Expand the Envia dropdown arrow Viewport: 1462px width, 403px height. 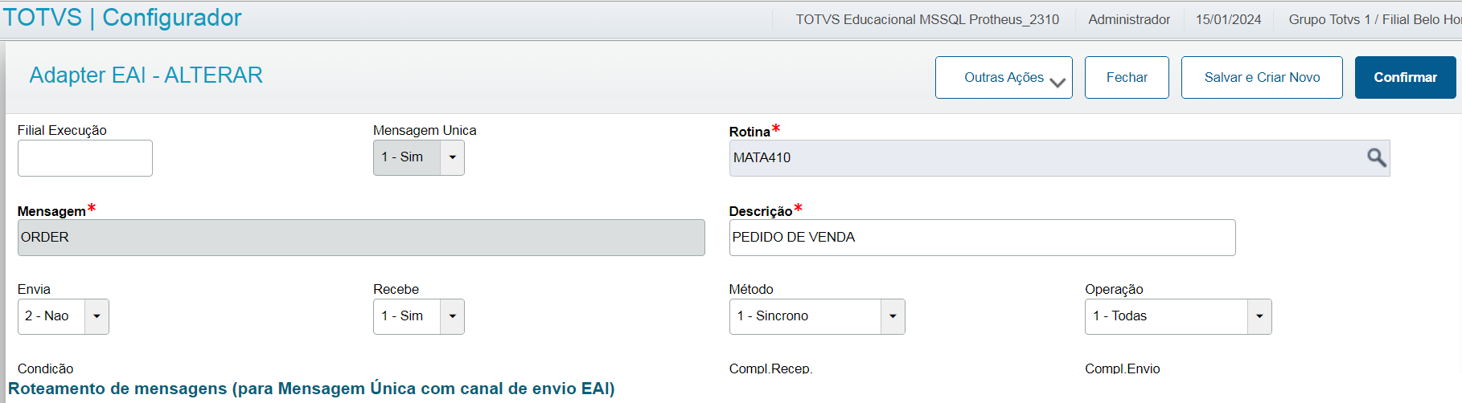[97, 316]
